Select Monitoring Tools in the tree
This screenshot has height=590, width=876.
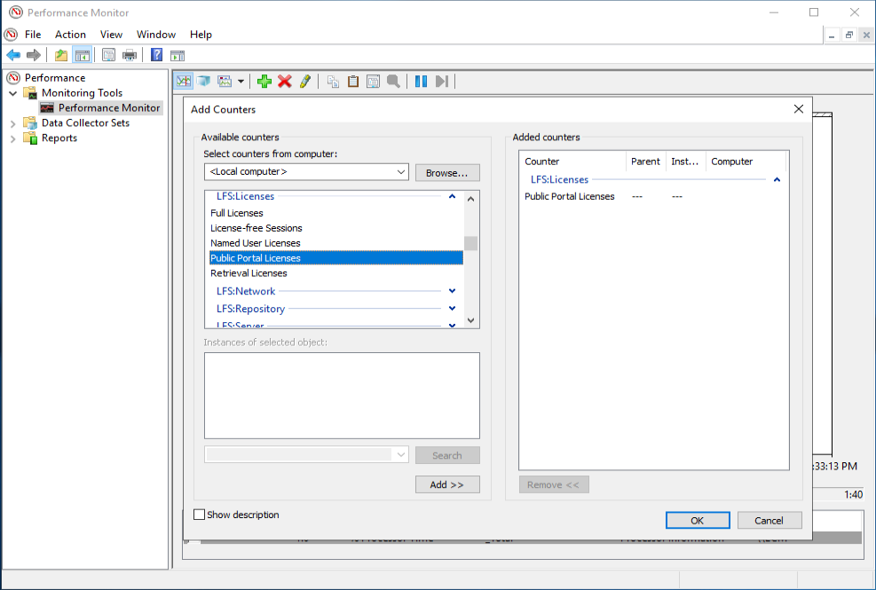click(x=83, y=93)
